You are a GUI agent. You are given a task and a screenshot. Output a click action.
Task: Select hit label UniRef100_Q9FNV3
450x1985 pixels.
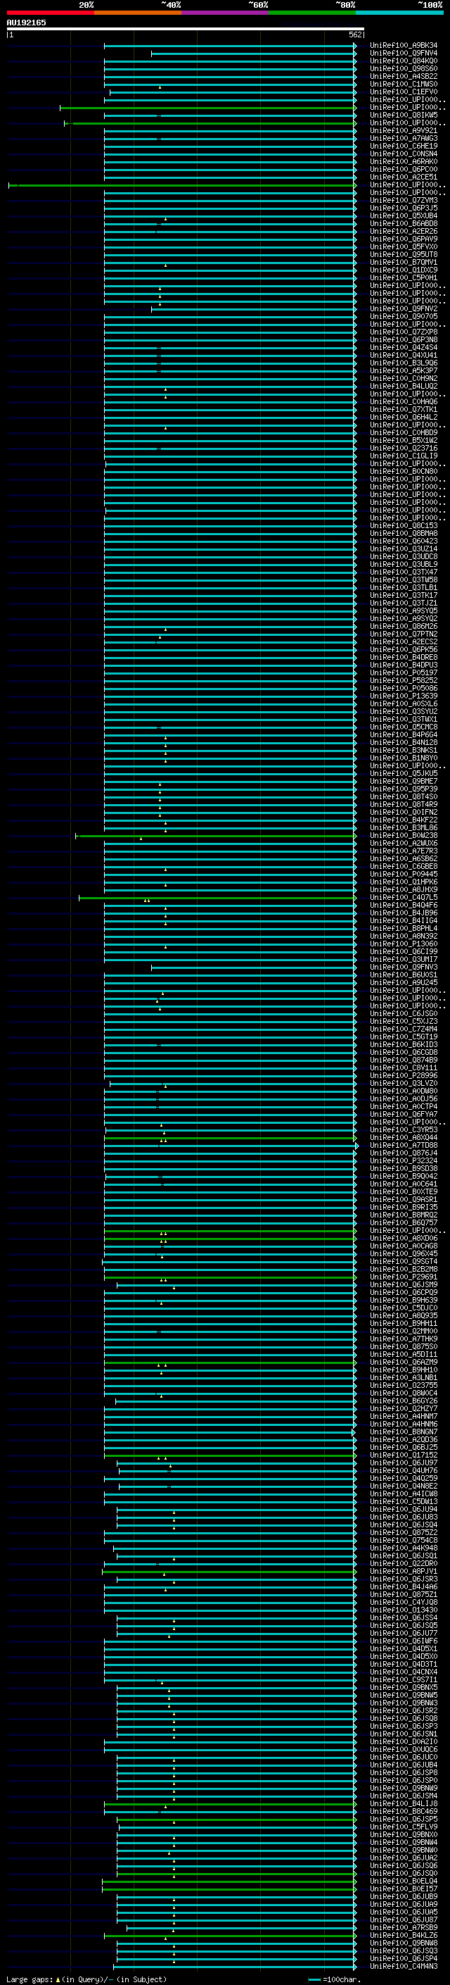(404, 967)
